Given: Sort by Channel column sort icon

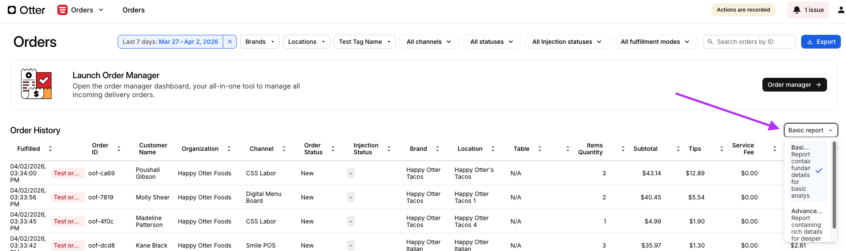Looking at the screenshot, I should click(x=284, y=149).
